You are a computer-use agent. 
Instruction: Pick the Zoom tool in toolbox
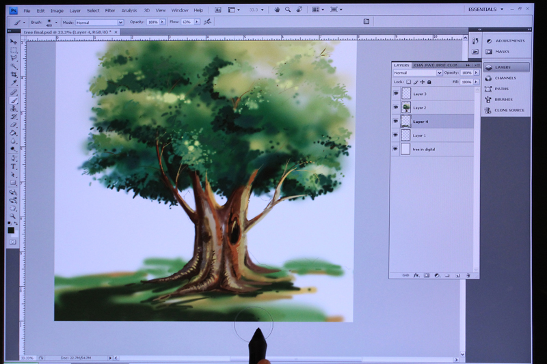point(13,216)
